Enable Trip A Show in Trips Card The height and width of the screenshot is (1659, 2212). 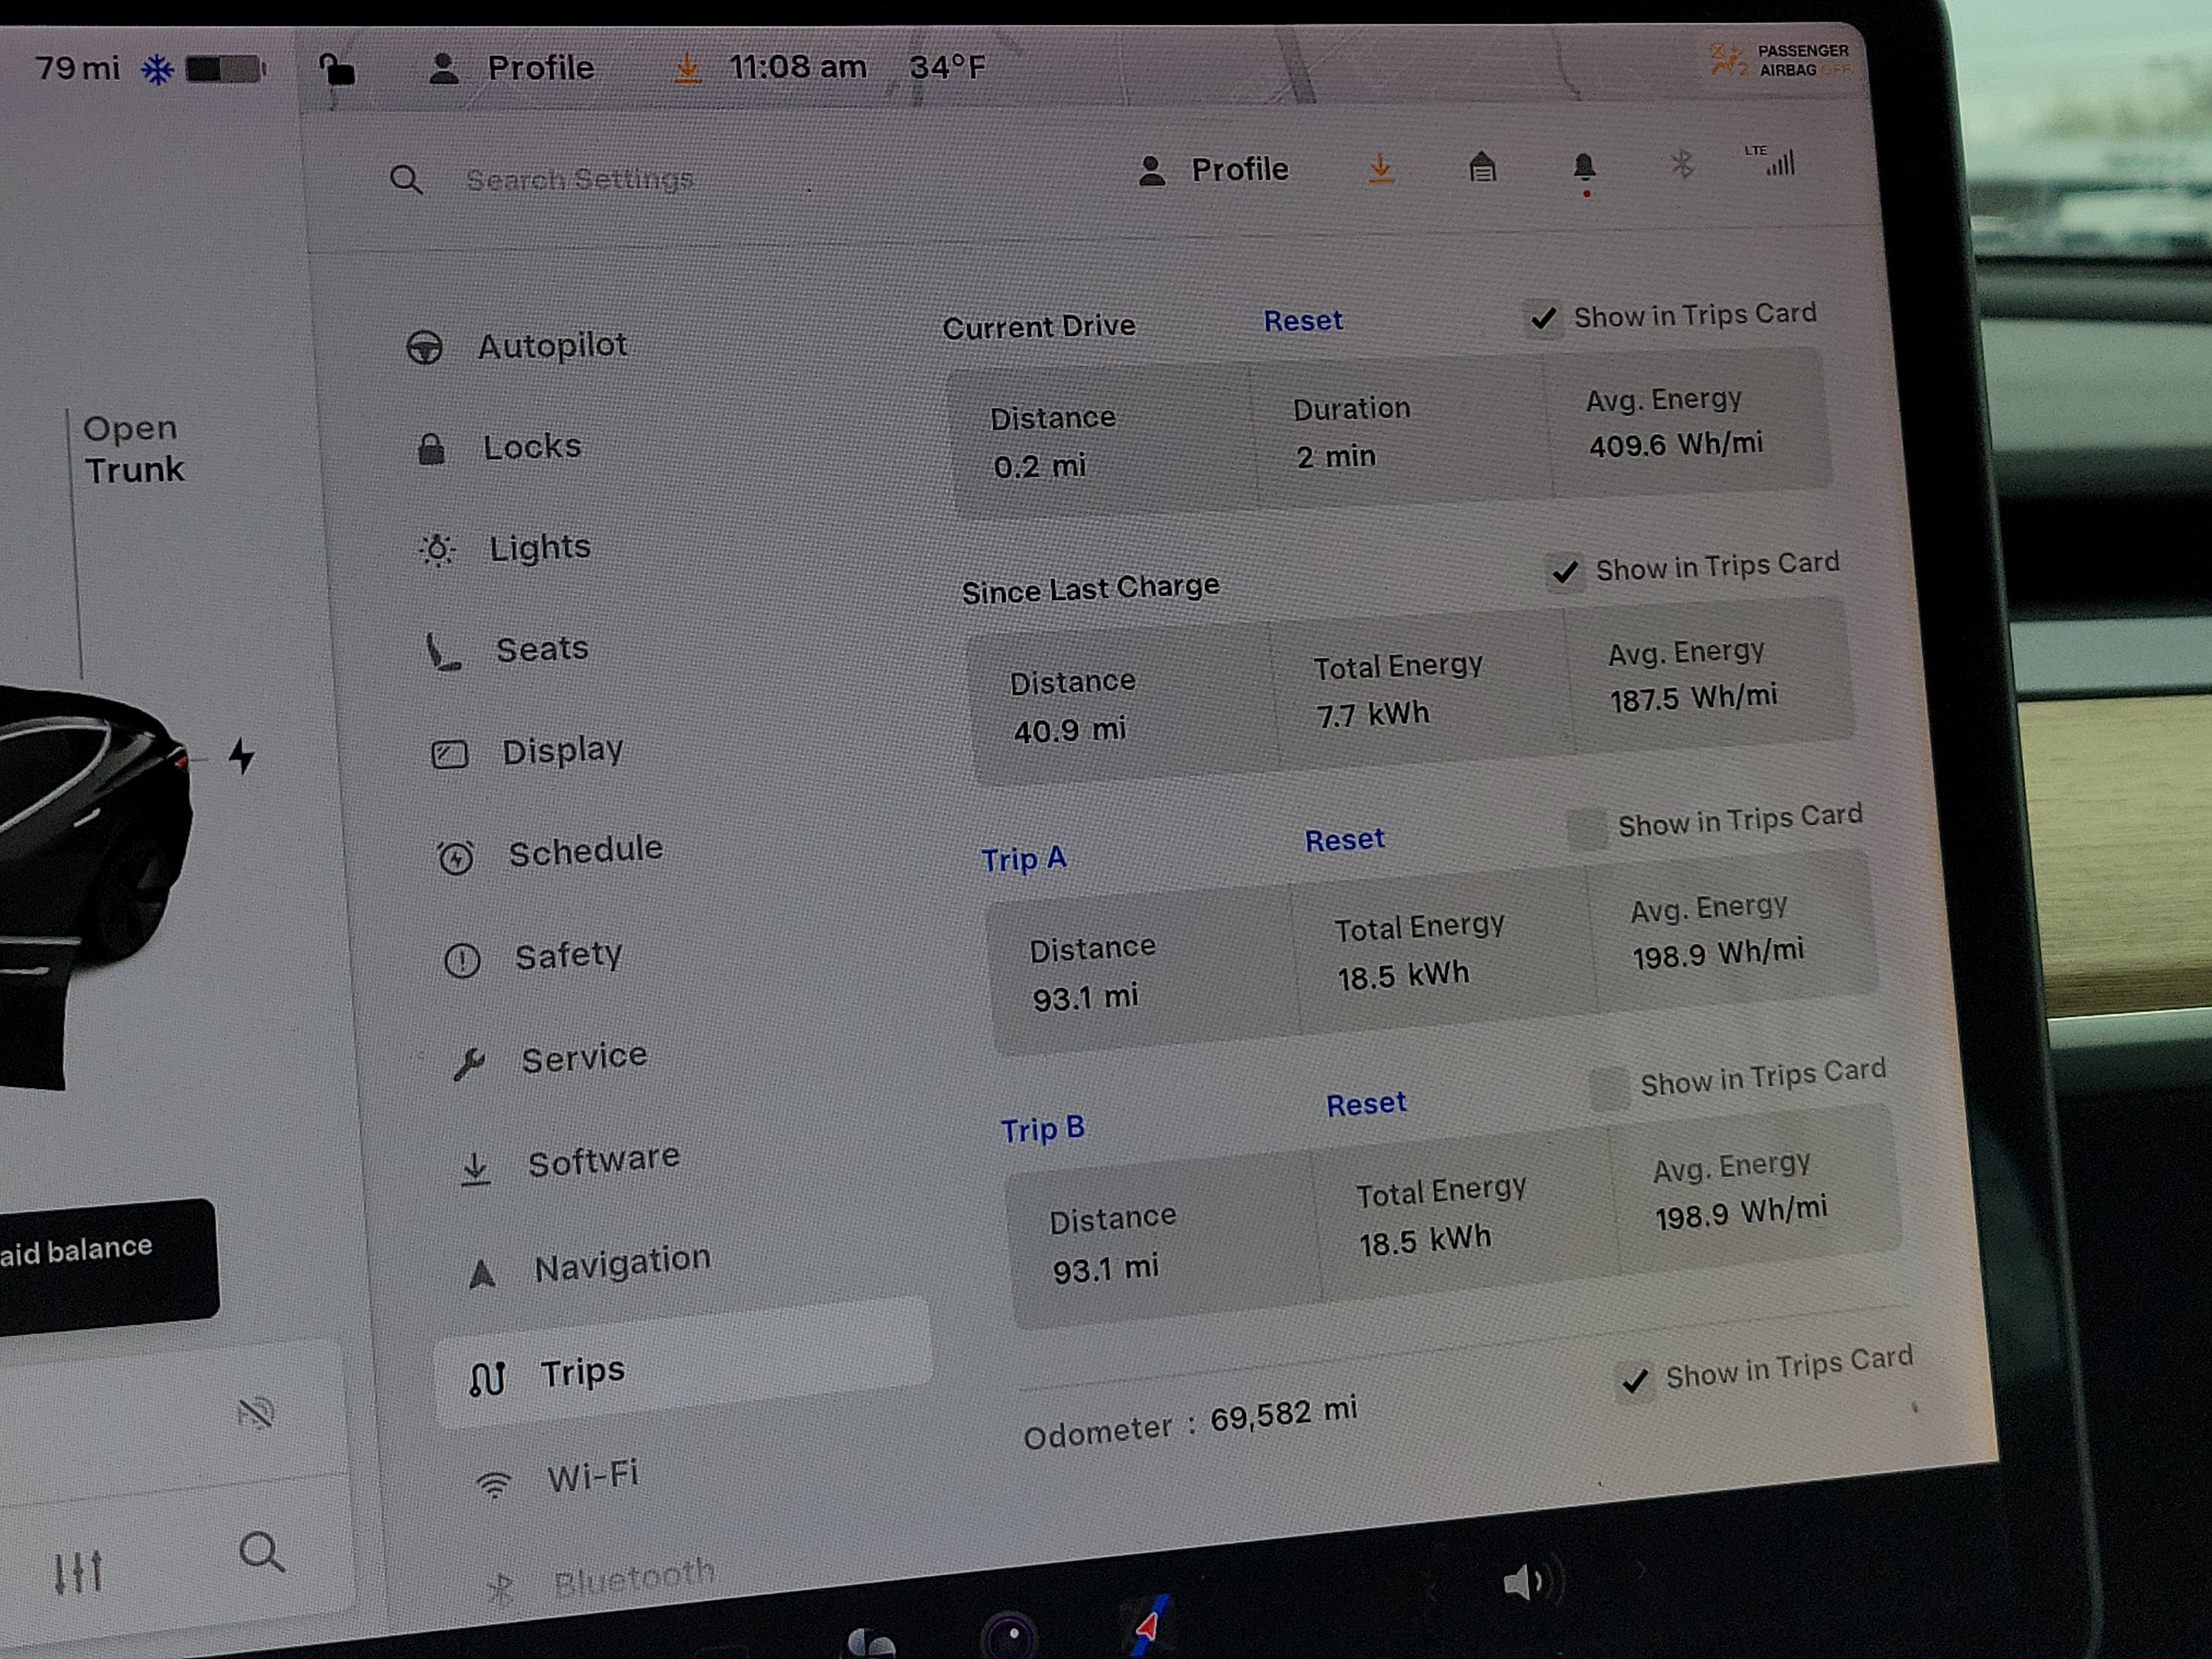(x=1588, y=829)
